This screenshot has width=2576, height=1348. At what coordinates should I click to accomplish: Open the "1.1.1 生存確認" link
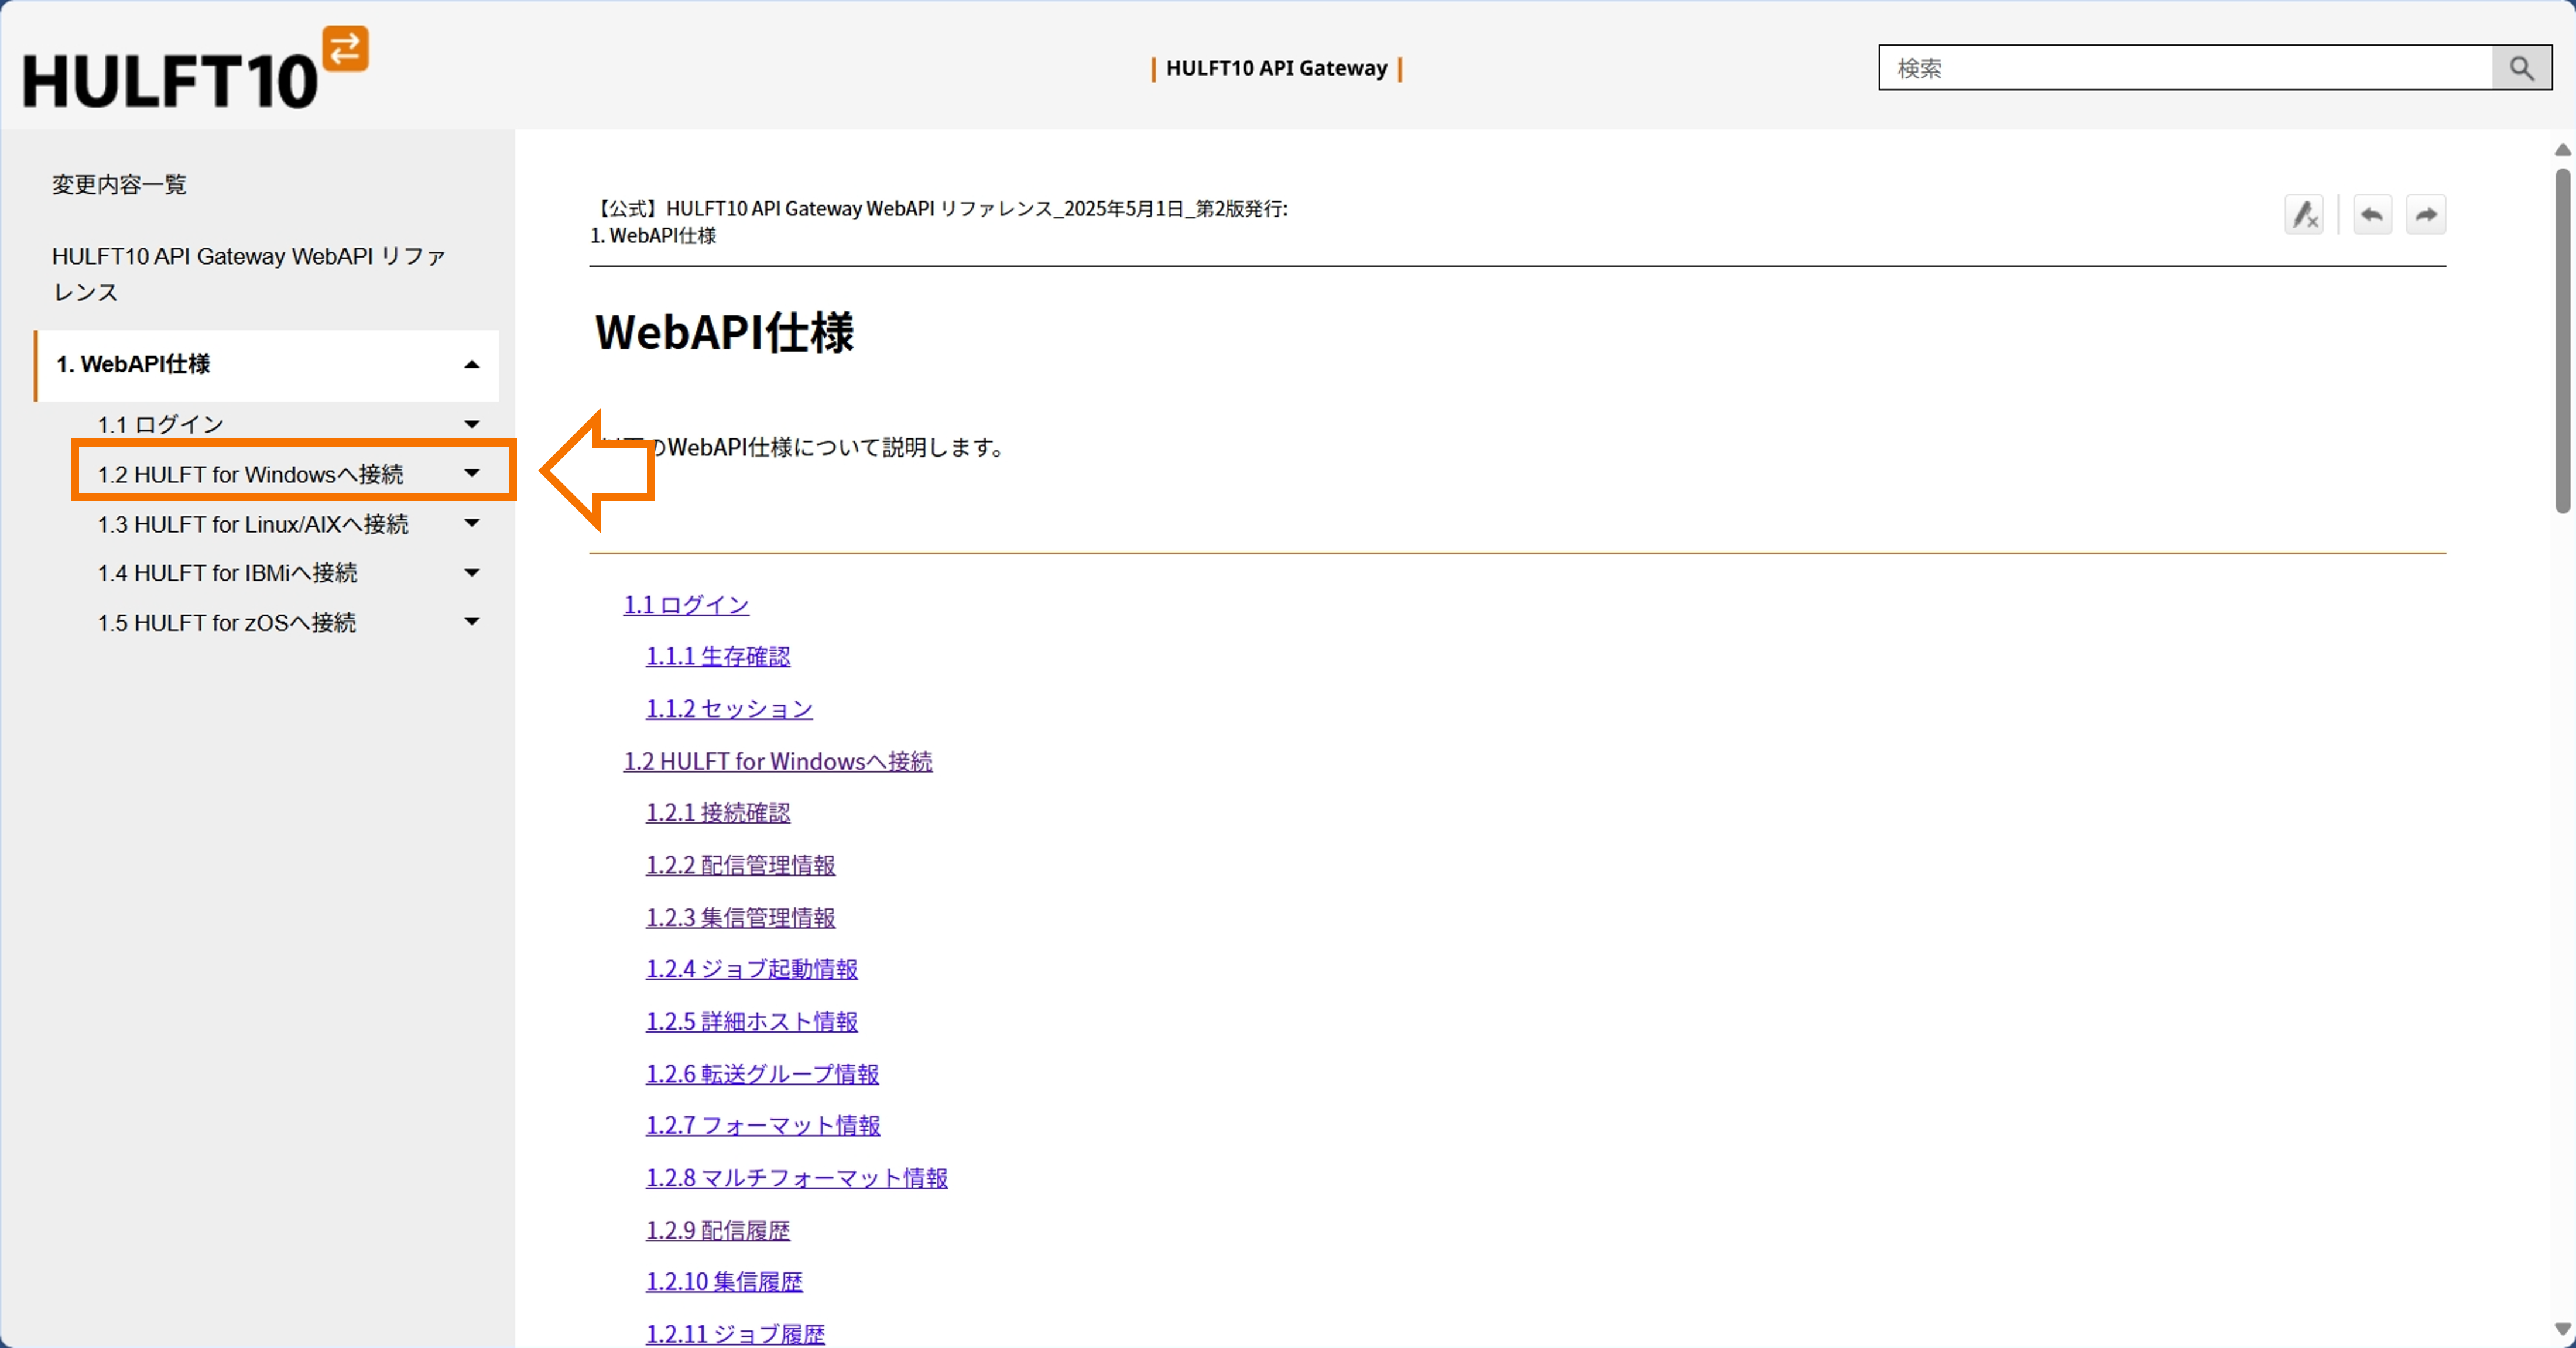(718, 656)
